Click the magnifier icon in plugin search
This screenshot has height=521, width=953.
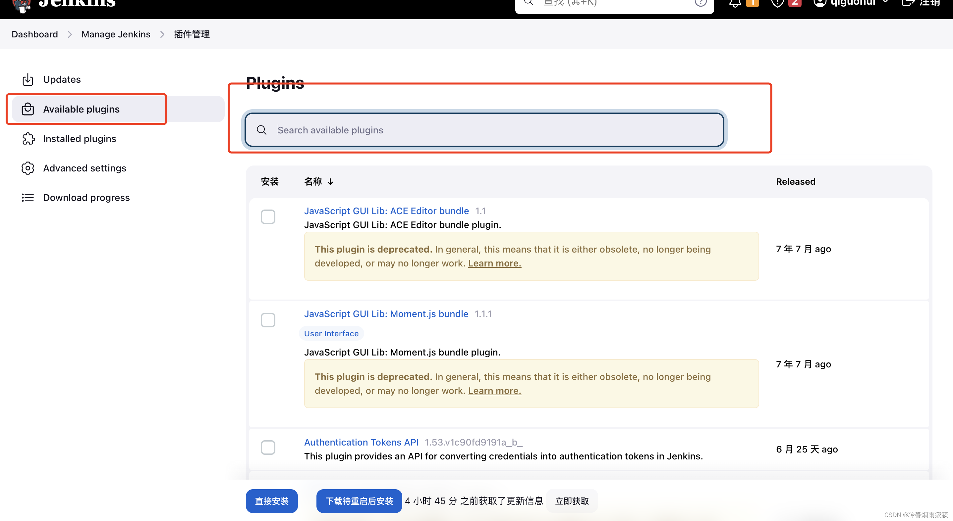pyautogui.click(x=261, y=130)
